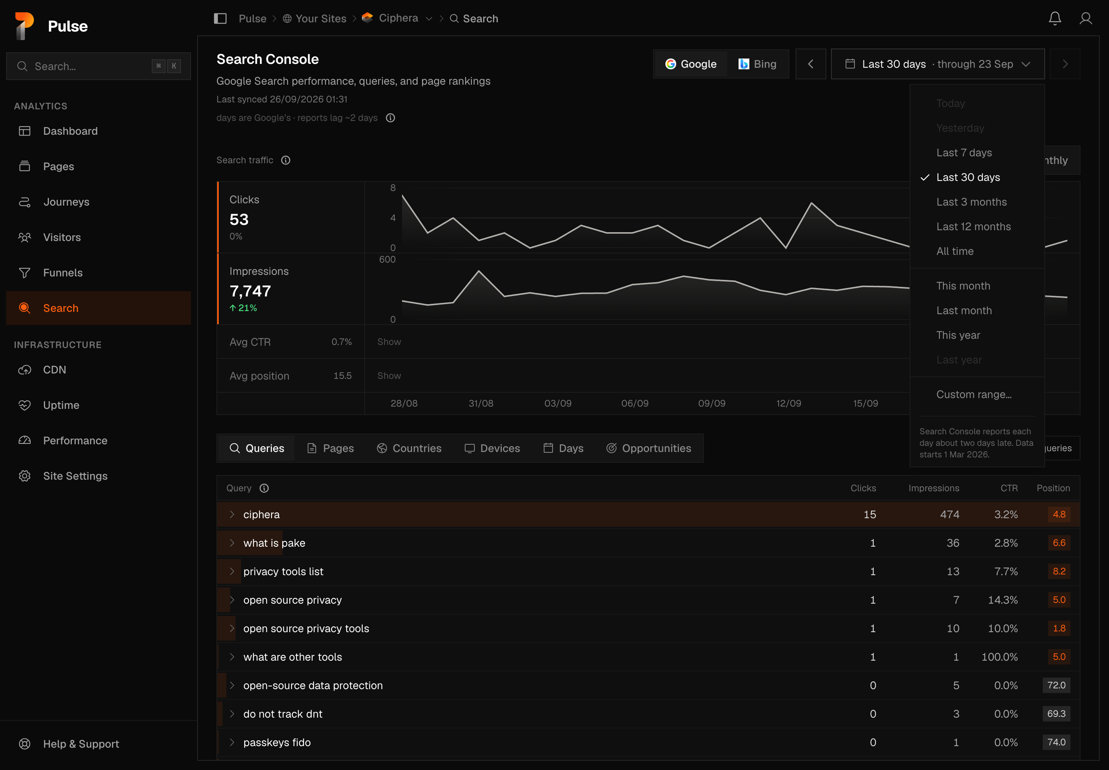Viewport: 1109px width, 770px height.
Task: Expand the privacy tools list row
Action: (x=232, y=571)
